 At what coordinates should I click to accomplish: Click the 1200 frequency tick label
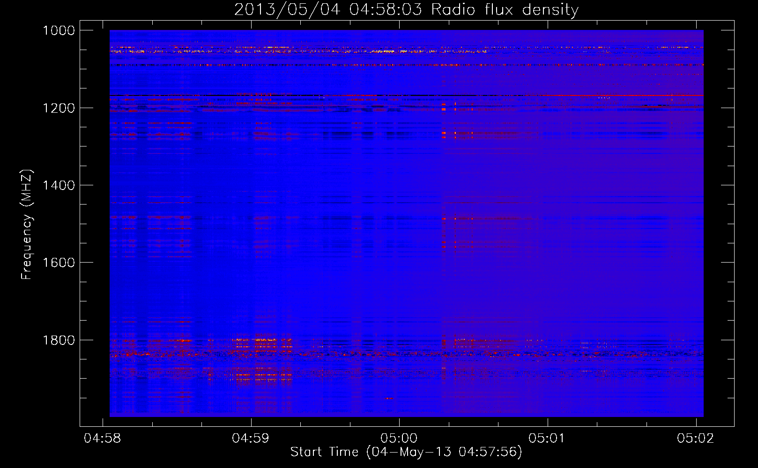(x=59, y=108)
